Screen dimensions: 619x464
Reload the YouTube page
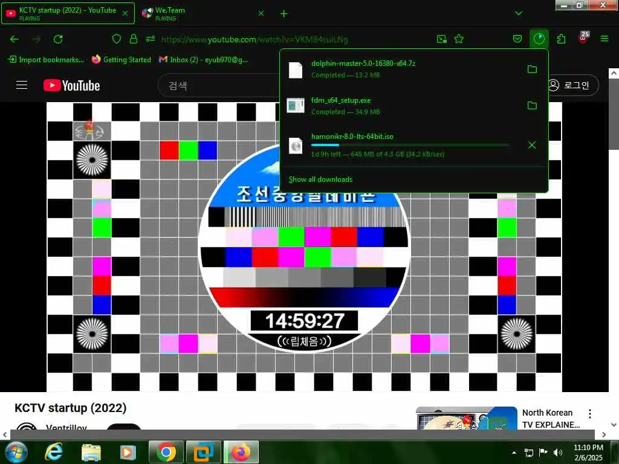tap(58, 39)
